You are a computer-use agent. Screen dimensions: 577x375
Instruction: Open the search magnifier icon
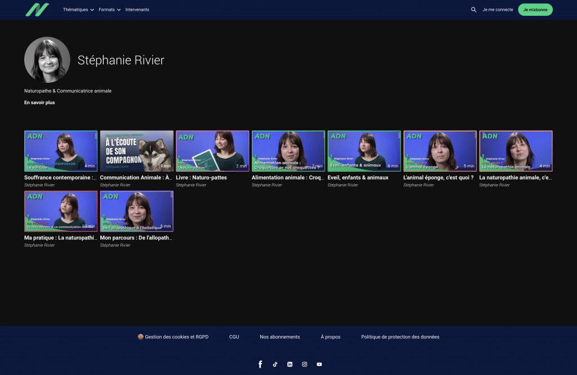pyautogui.click(x=473, y=10)
